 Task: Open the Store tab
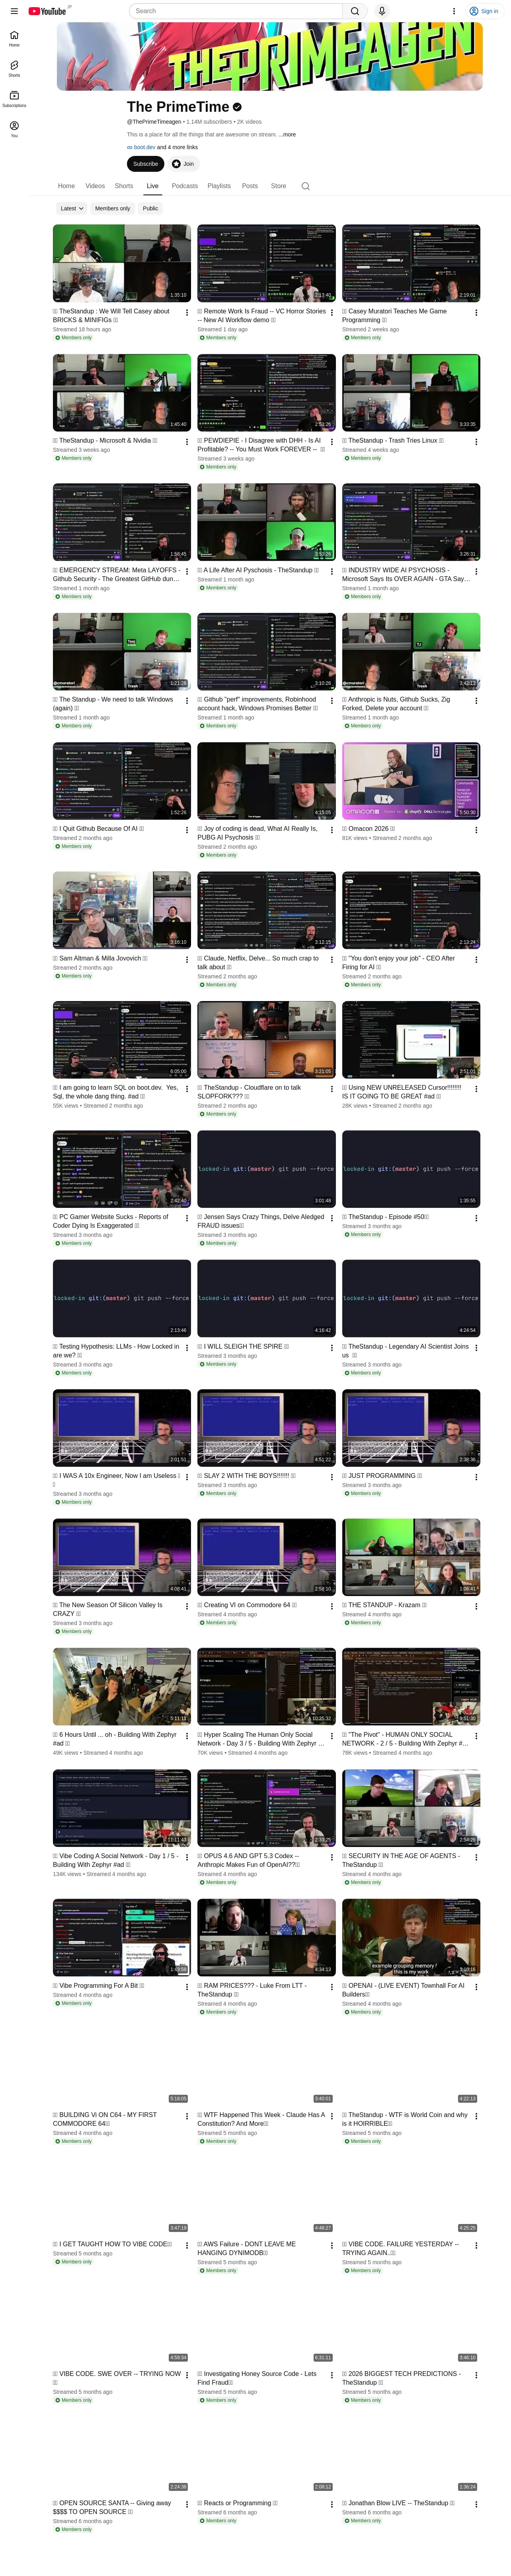pos(278,186)
